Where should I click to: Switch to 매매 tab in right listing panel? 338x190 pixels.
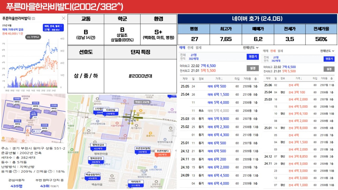tap(266, 51)
